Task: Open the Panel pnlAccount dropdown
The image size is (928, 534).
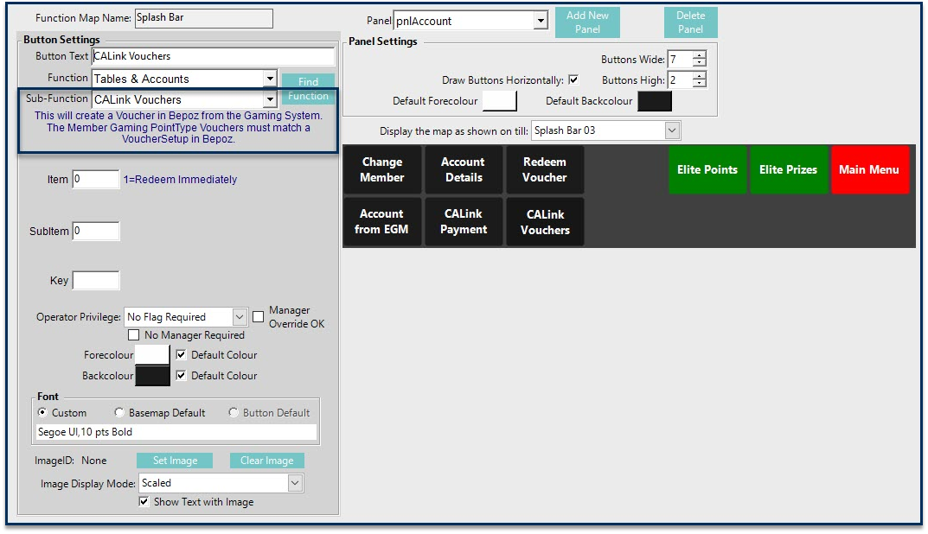Action: (541, 21)
